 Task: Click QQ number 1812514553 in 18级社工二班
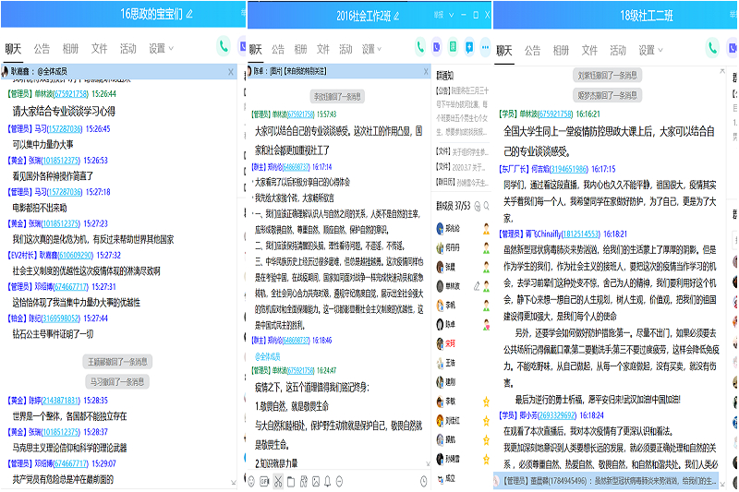coord(581,234)
